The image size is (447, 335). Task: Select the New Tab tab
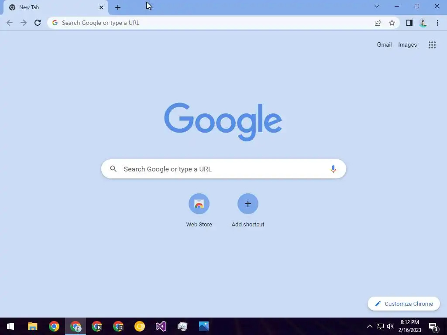pos(56,7)
